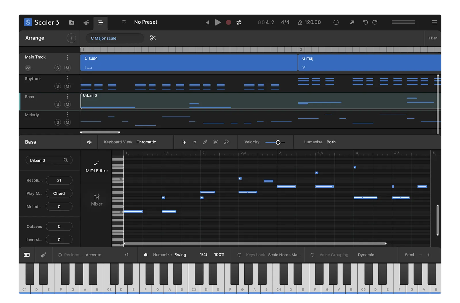Start recording with the red record button
This screenshot has width=460, height=303.
228,22
